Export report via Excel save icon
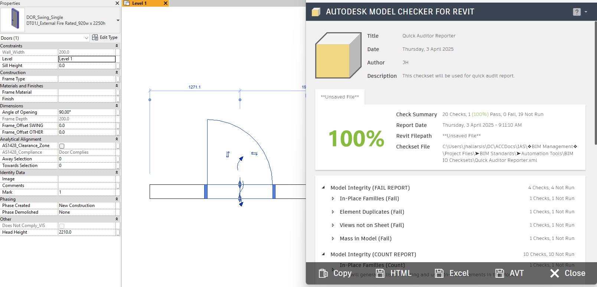Screen dimensions: 597x287 click(x=439, y=273)
